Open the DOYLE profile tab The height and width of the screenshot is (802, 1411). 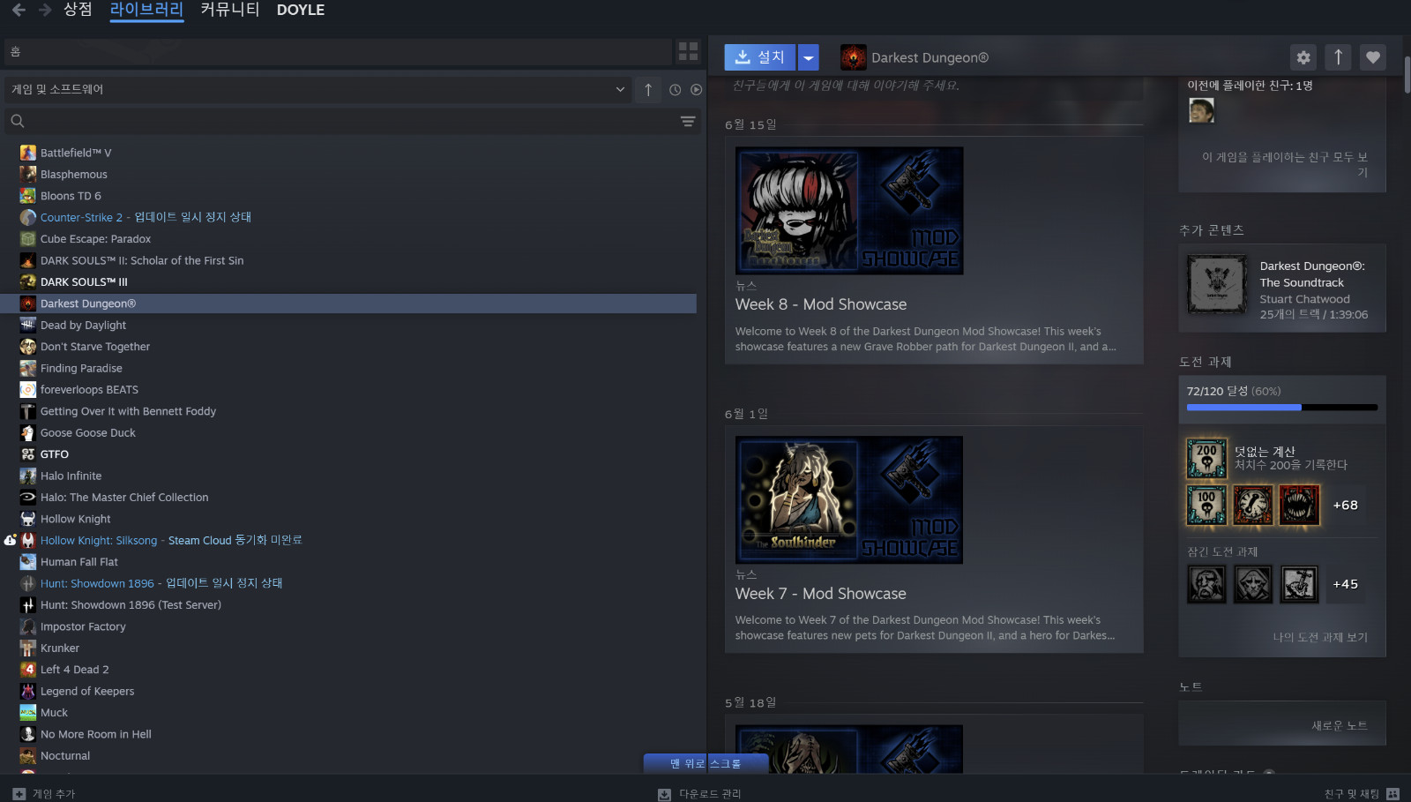(x=301, y=10)
